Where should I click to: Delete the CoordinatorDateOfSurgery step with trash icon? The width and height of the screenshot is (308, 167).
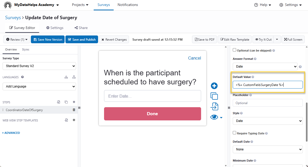tap(74, 110)
